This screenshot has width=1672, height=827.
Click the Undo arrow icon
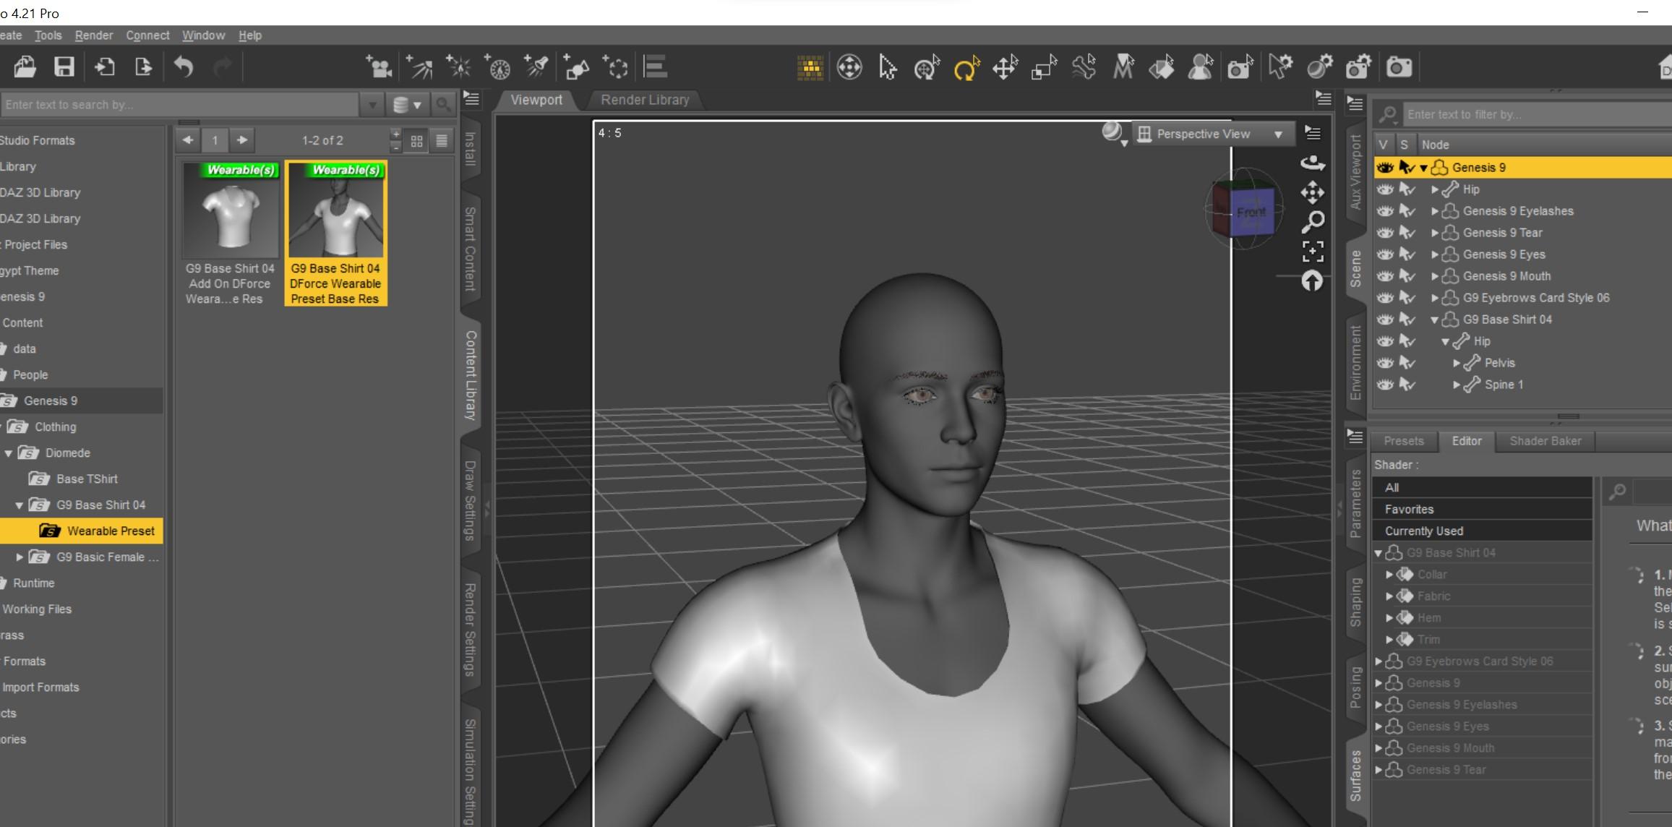tap(184, 67)
